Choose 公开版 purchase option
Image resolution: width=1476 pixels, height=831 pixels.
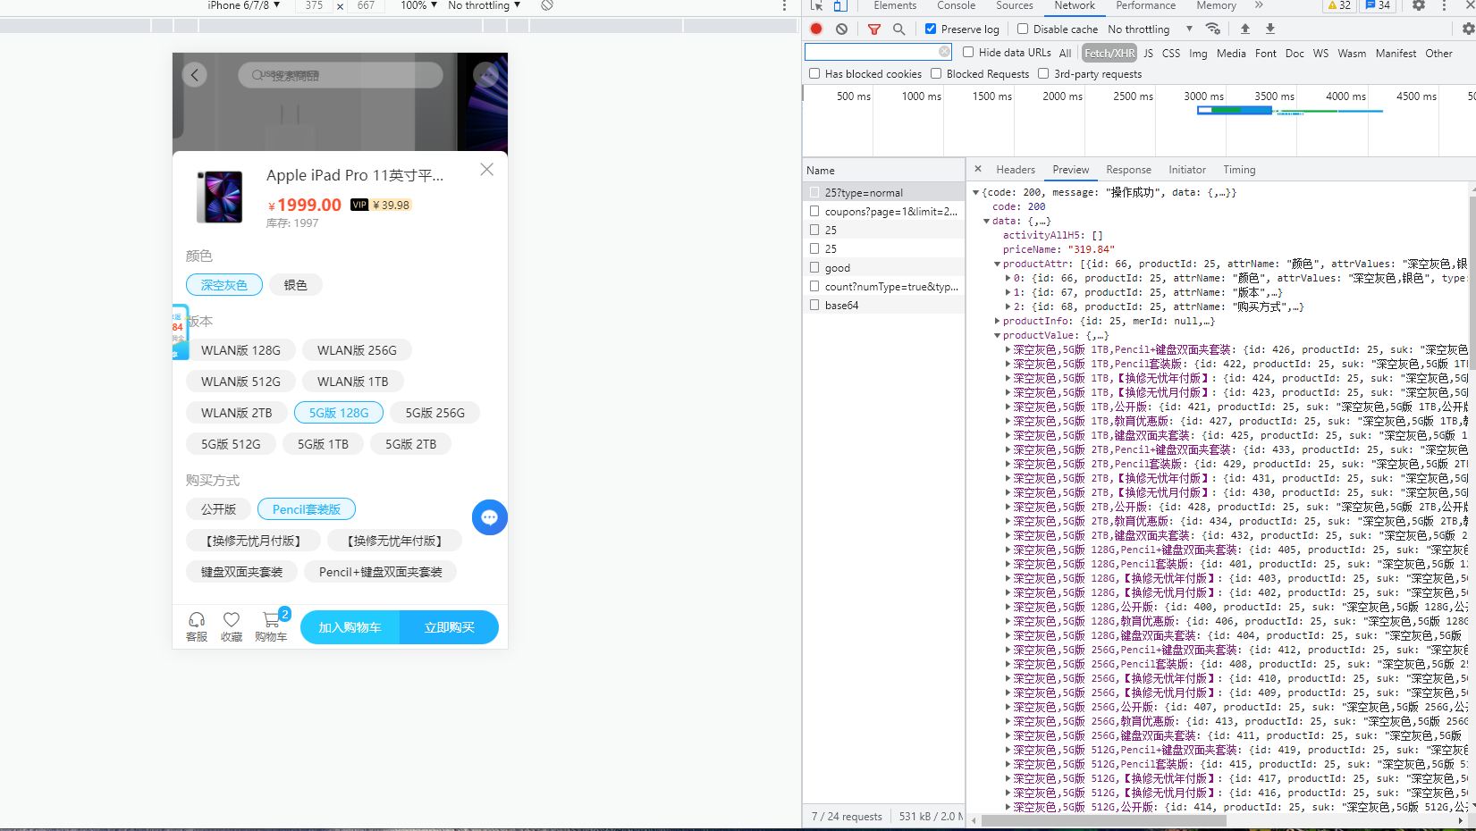pyautogui.click(x=219, y=509)
